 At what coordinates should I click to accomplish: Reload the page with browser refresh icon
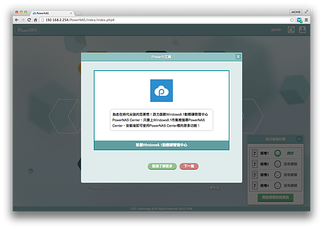[29, 20]
